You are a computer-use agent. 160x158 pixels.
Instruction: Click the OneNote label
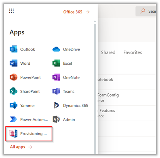(71, 77)
